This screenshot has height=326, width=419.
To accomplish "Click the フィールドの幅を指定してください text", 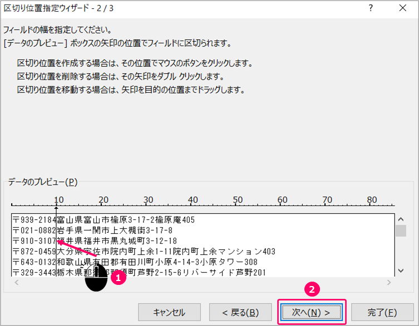I will tap(57, 29).
